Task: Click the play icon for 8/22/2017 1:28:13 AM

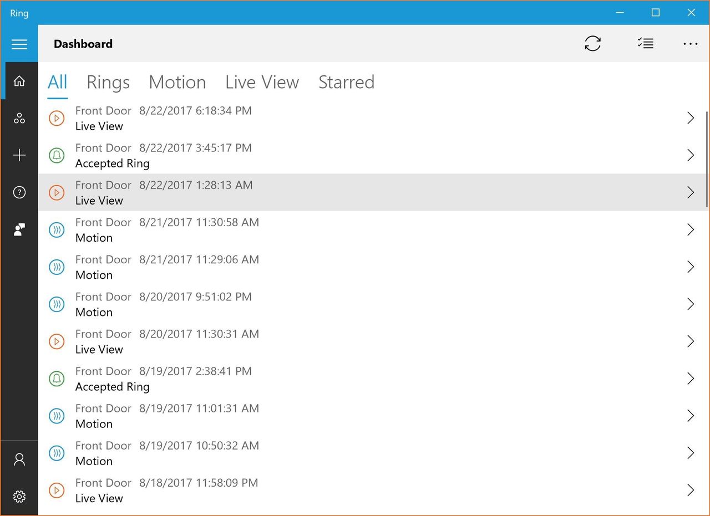Action: click(x=57, y=192)
